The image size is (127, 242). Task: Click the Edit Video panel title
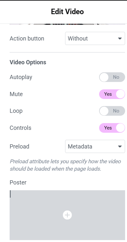pos(67,12)
